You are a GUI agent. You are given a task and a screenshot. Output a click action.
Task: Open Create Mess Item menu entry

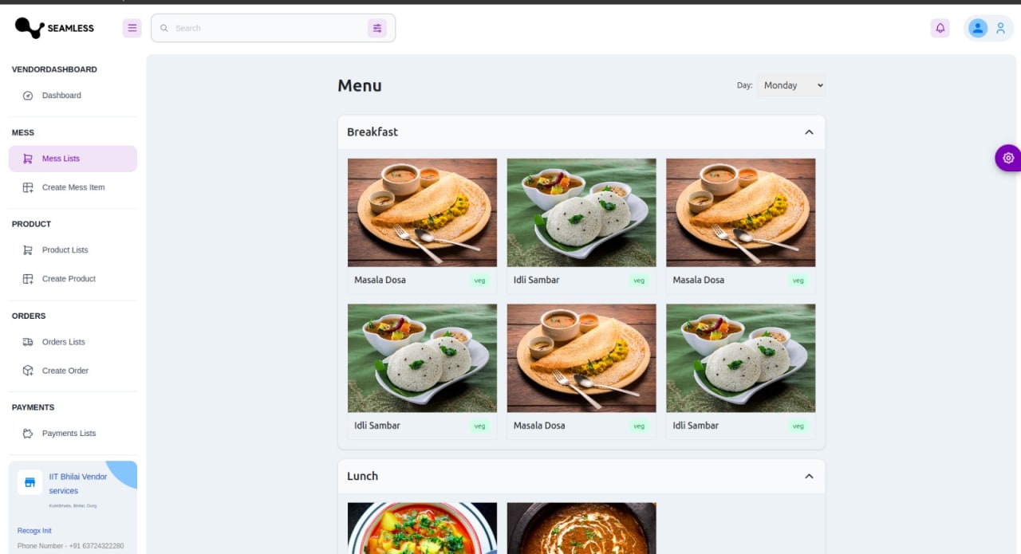[x=73, y=187]
